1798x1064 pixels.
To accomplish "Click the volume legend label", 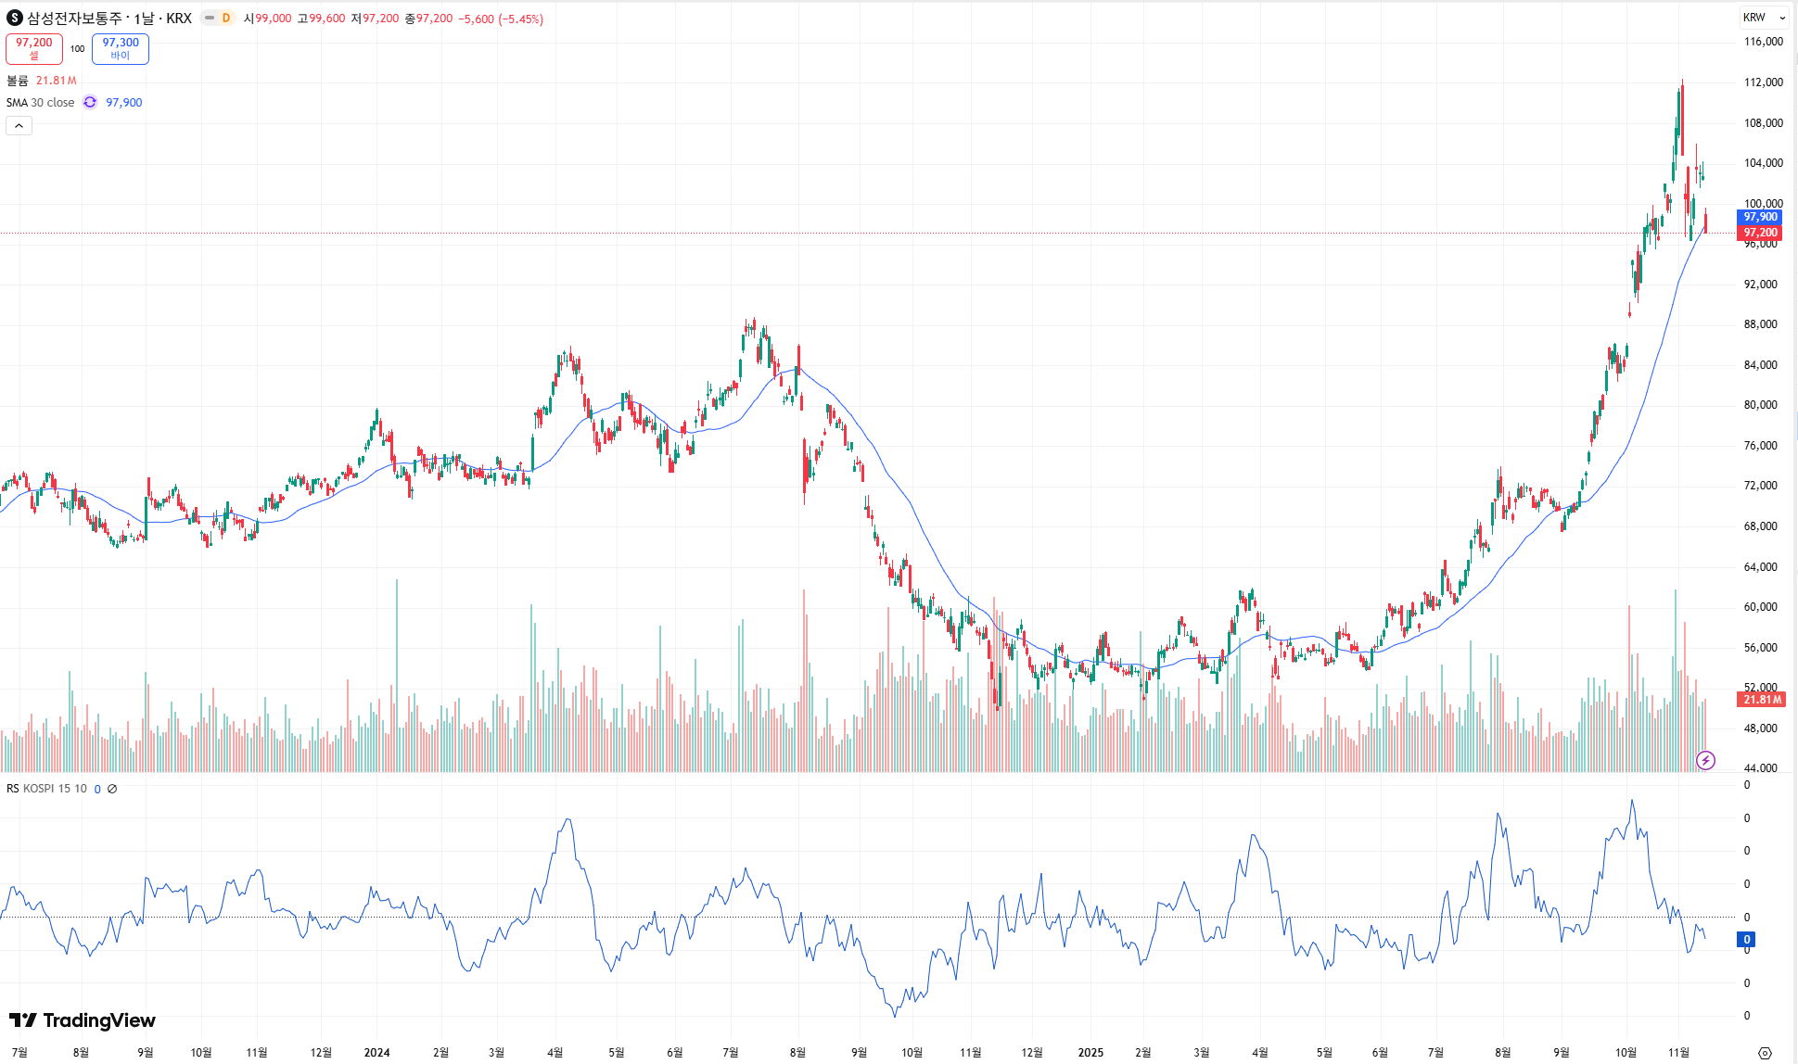I will (18, 81).
